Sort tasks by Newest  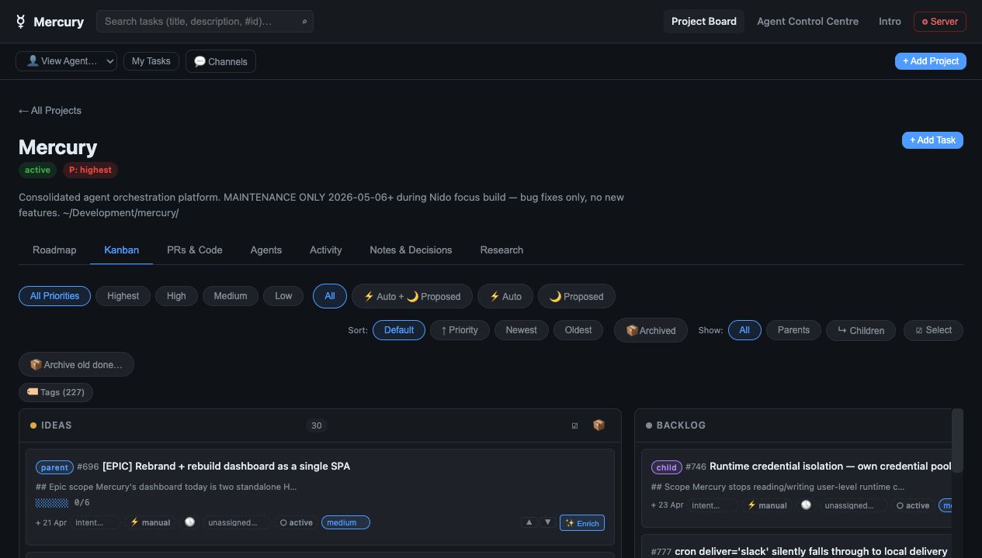click(x=521, y=330)
